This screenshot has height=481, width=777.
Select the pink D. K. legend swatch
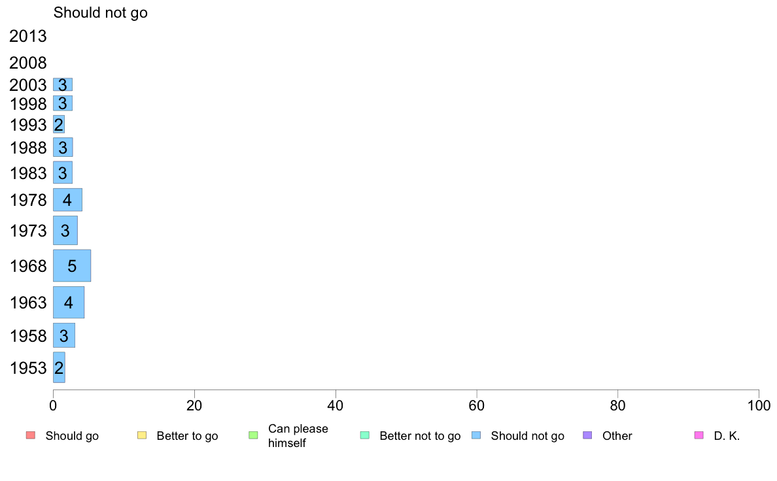[699, 435]
